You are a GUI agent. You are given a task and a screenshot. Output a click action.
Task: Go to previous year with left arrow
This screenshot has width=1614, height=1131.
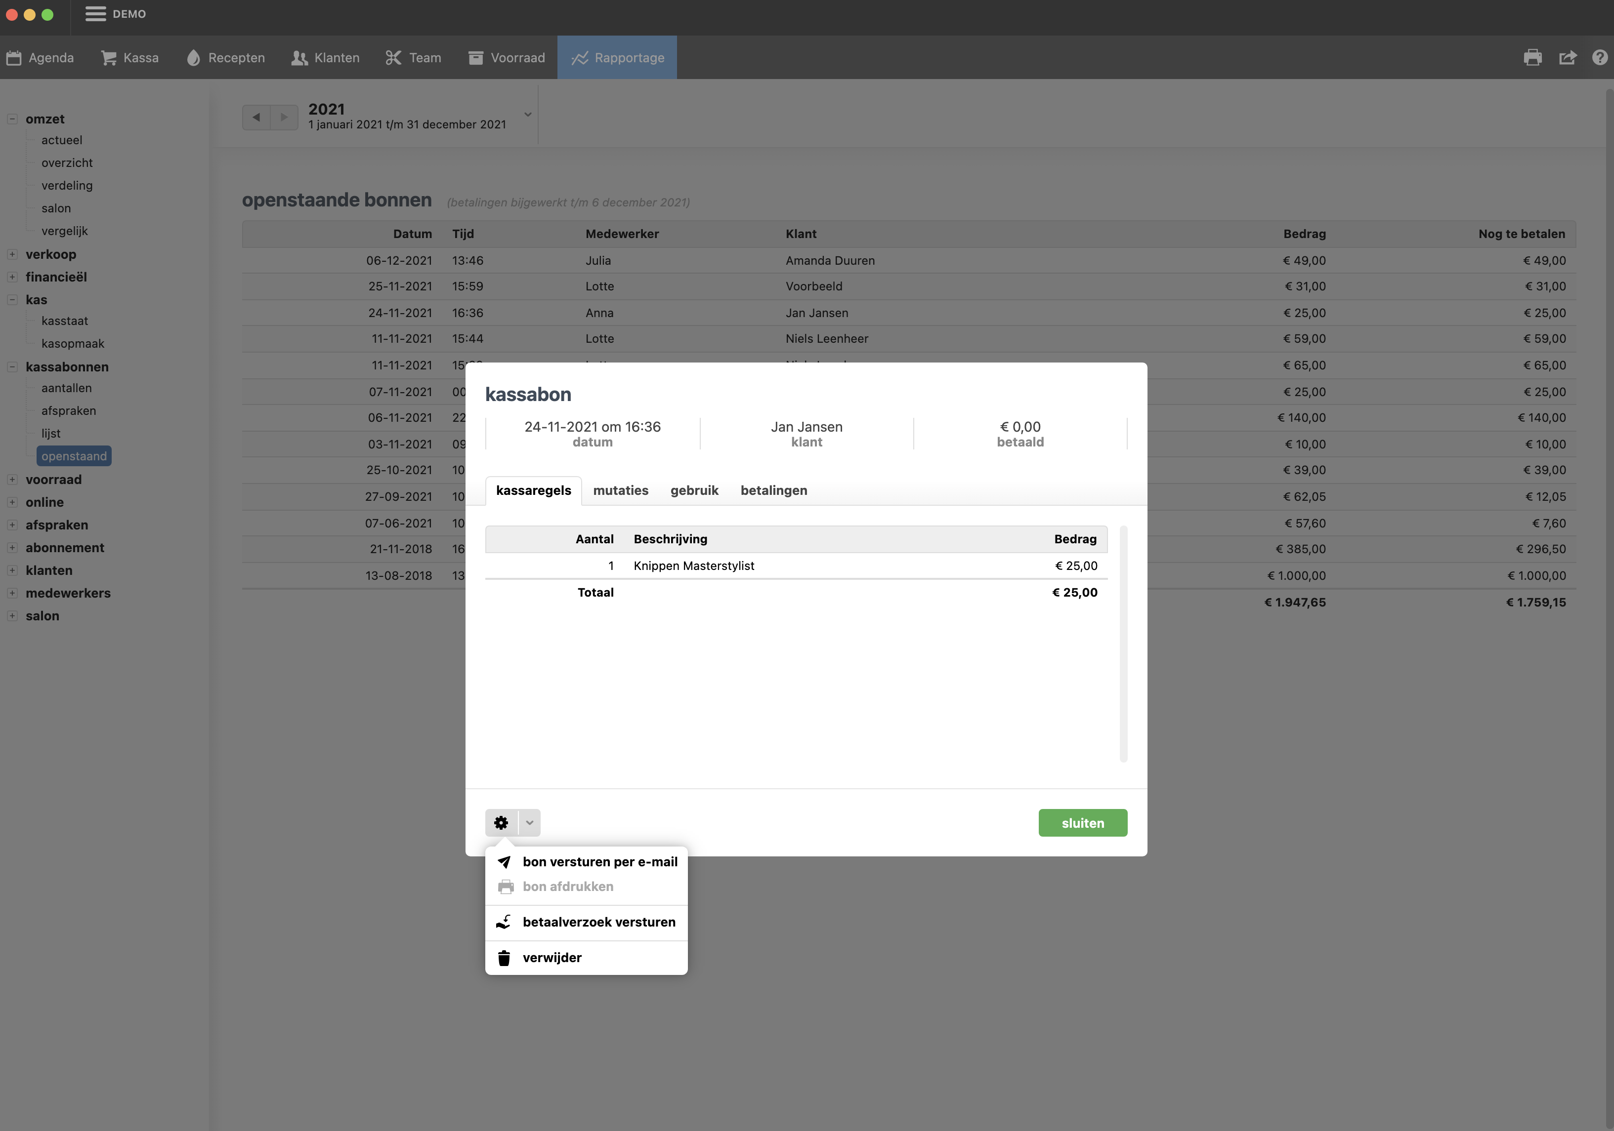click(x=256, y=118)
